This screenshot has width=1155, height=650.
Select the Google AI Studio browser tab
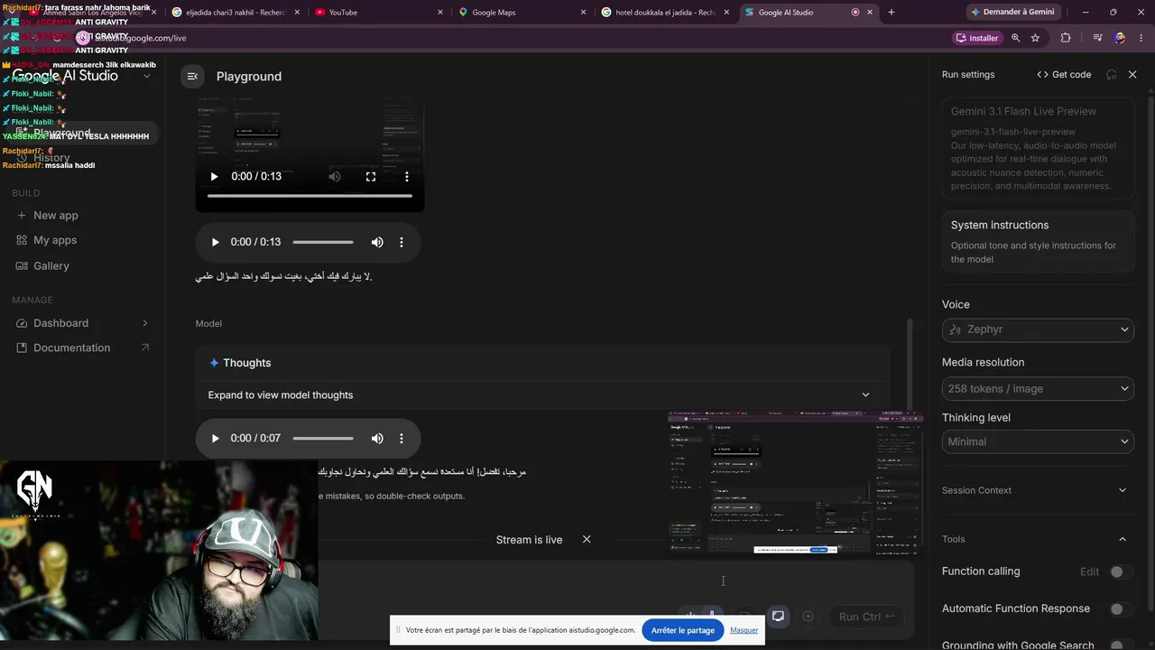(x=808, y=13)
